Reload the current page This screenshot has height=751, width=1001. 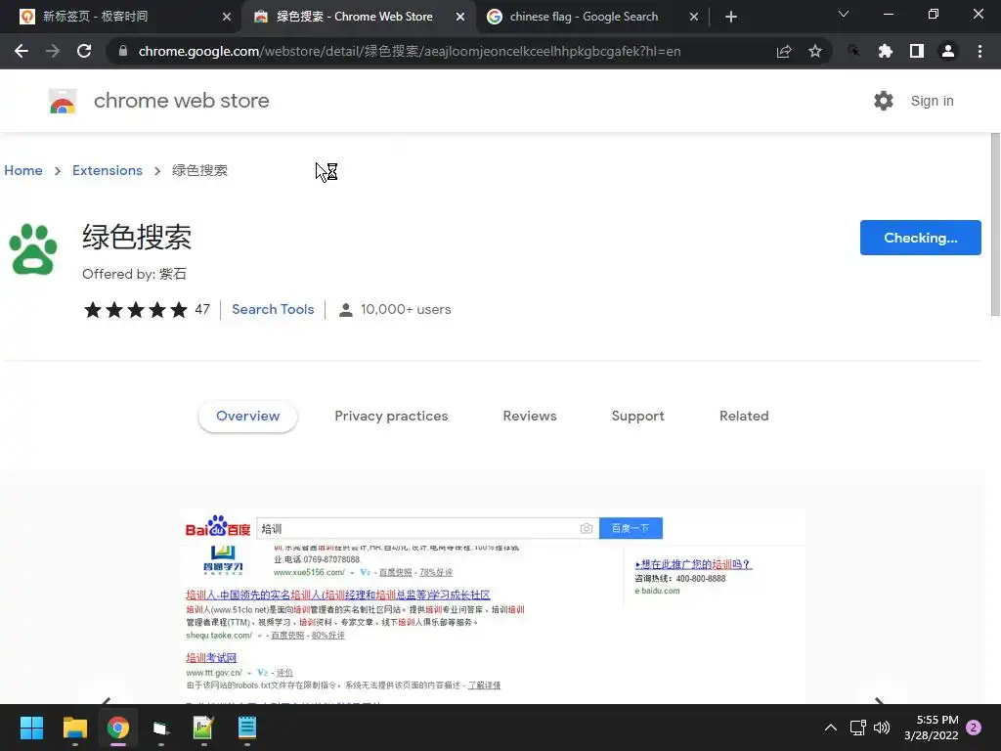point(84,51)
